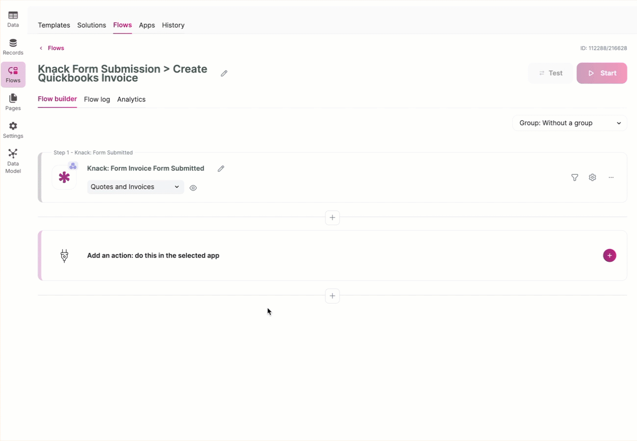Click the flow ID 112288/216628 text
This screenshot has width=637, height=441.
604,48
